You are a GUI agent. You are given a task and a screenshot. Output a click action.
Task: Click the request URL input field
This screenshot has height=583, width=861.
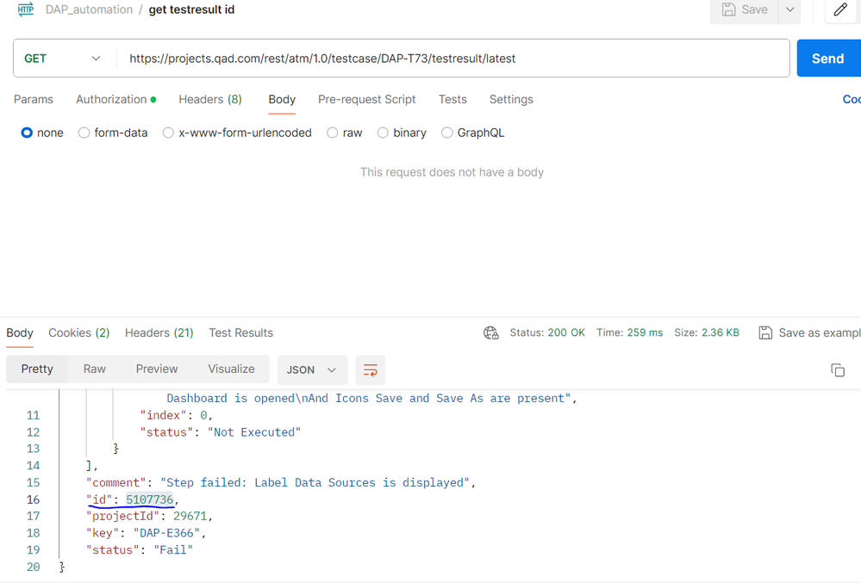[x=453, y=59]
